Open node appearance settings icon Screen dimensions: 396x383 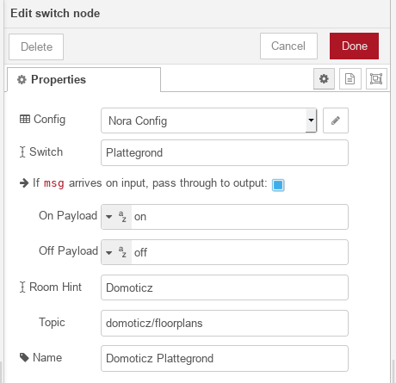[376, 79]
